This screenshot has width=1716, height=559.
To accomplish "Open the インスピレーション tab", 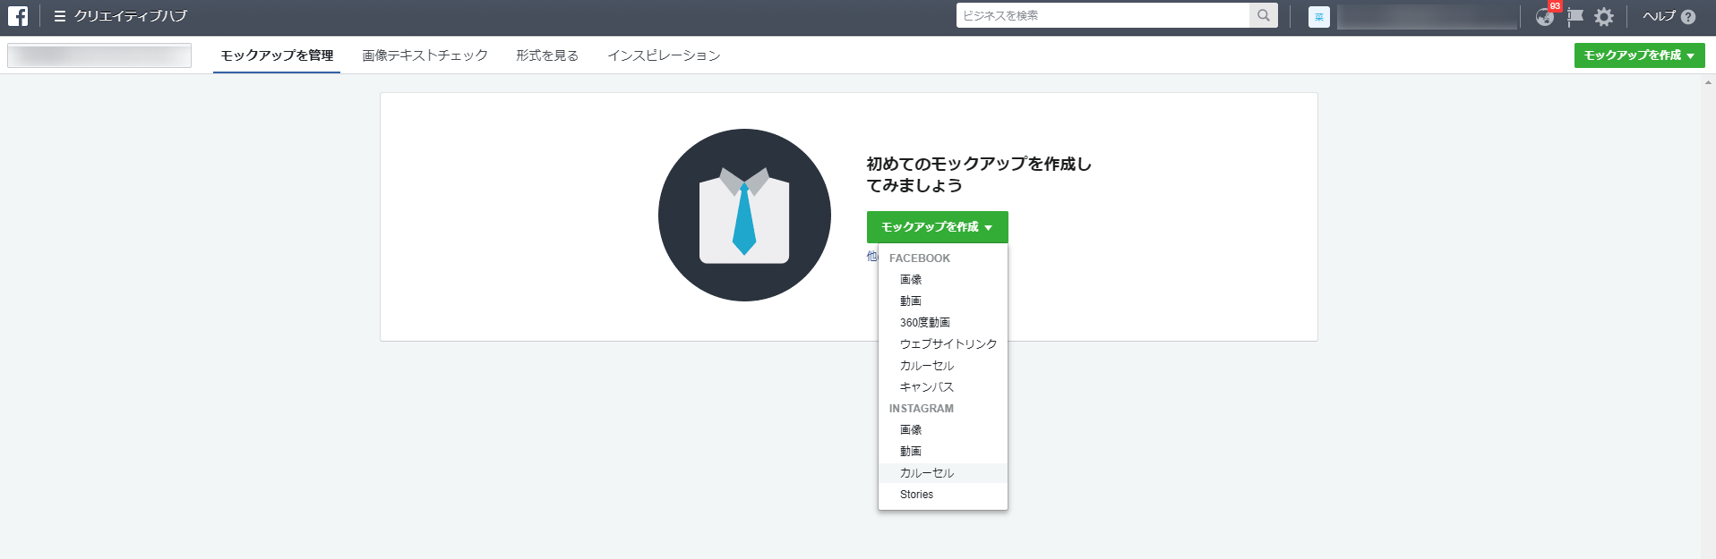I will (x=664, y=55).
